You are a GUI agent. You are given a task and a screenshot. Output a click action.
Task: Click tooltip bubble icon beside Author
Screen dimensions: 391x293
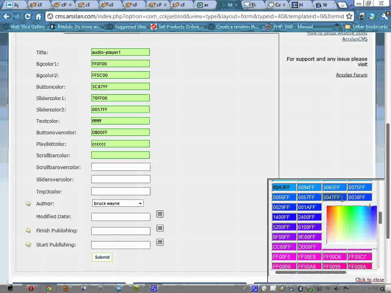click(x=29, y=204)
